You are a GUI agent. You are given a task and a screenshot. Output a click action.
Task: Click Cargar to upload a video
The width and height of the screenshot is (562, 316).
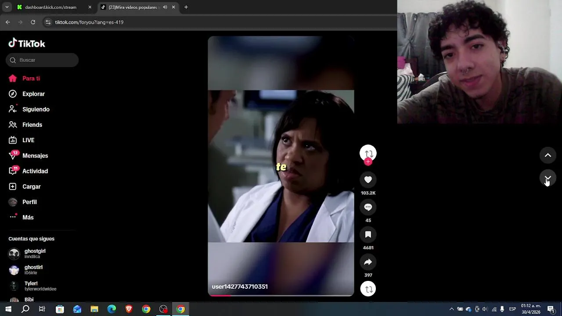pyautogui.click(x=25, y=187)
